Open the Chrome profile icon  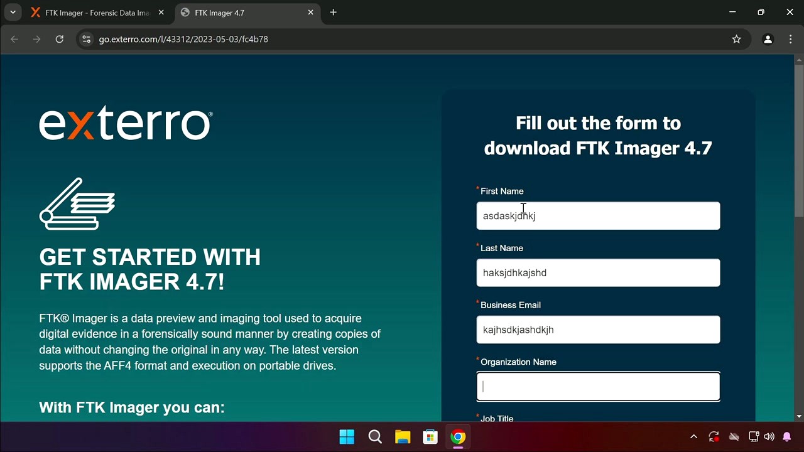[x=768, y=39]
